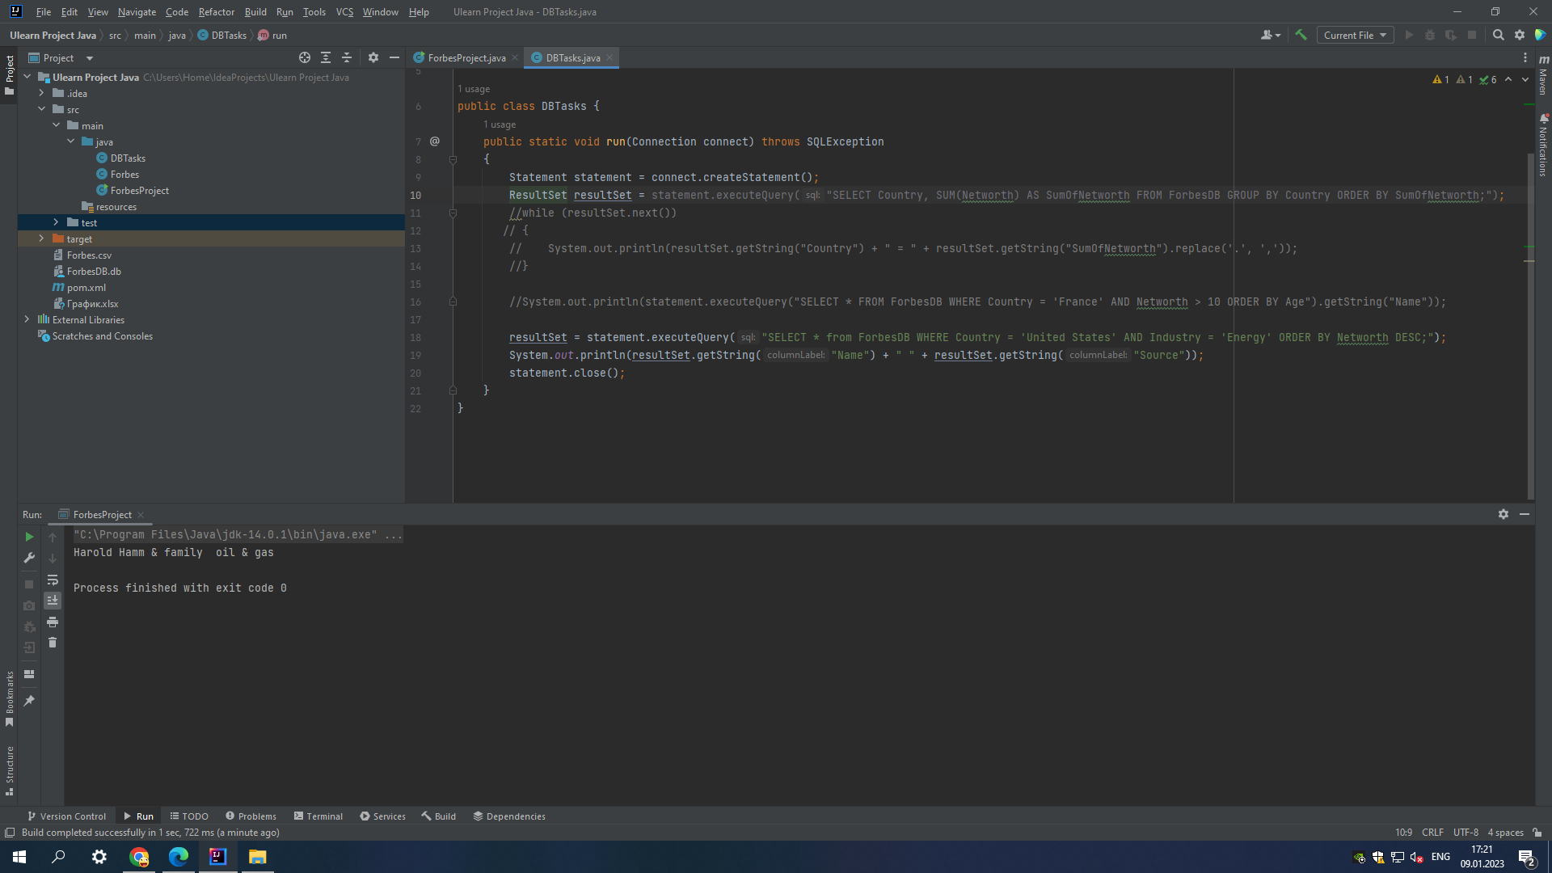Select opened file locate target icon
Image resolution: width=1552 pixels, height=873 pixels.
[305, 57]
